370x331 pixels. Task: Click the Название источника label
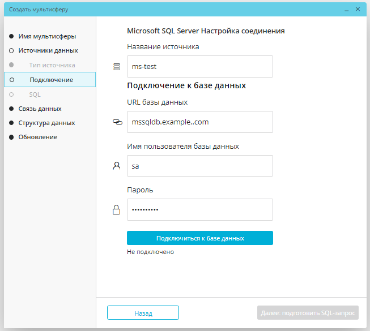(163, 46)
